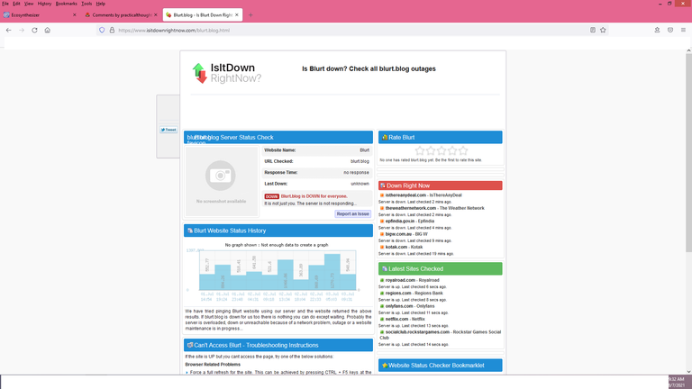Click 'Blurt.blog is DOWN for everyone' text
Image resolution: width=692 pixels, height=389 pixels.
click(x=314, y=196)
